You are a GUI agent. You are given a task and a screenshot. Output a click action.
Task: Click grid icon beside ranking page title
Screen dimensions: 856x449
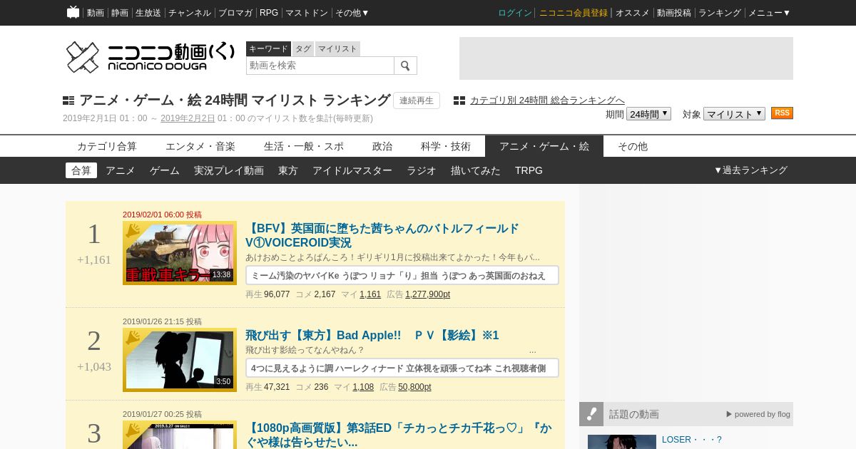point(68,100)
